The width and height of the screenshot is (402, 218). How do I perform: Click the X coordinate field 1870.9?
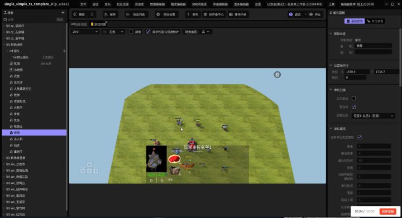[x=357, y=71]
